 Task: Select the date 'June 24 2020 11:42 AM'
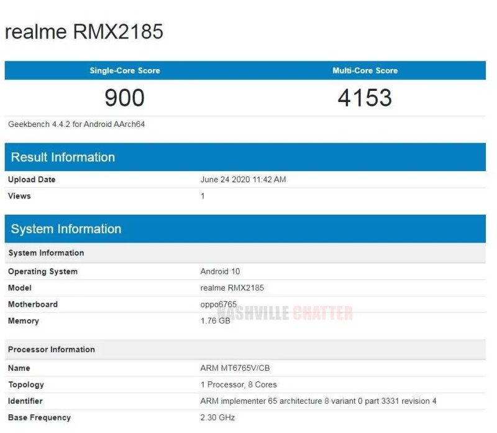243,180
